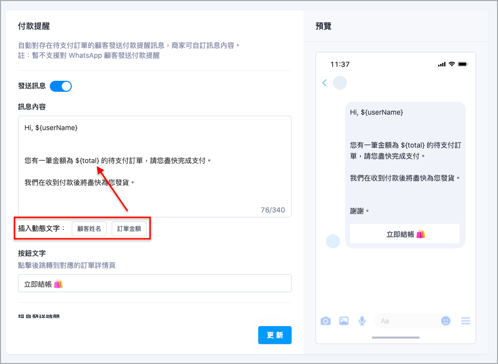Image resolution: width=498 pixels, height=364 pixels.
Task: Click the 預覽 panel title
Action: [x=324, y=26]
